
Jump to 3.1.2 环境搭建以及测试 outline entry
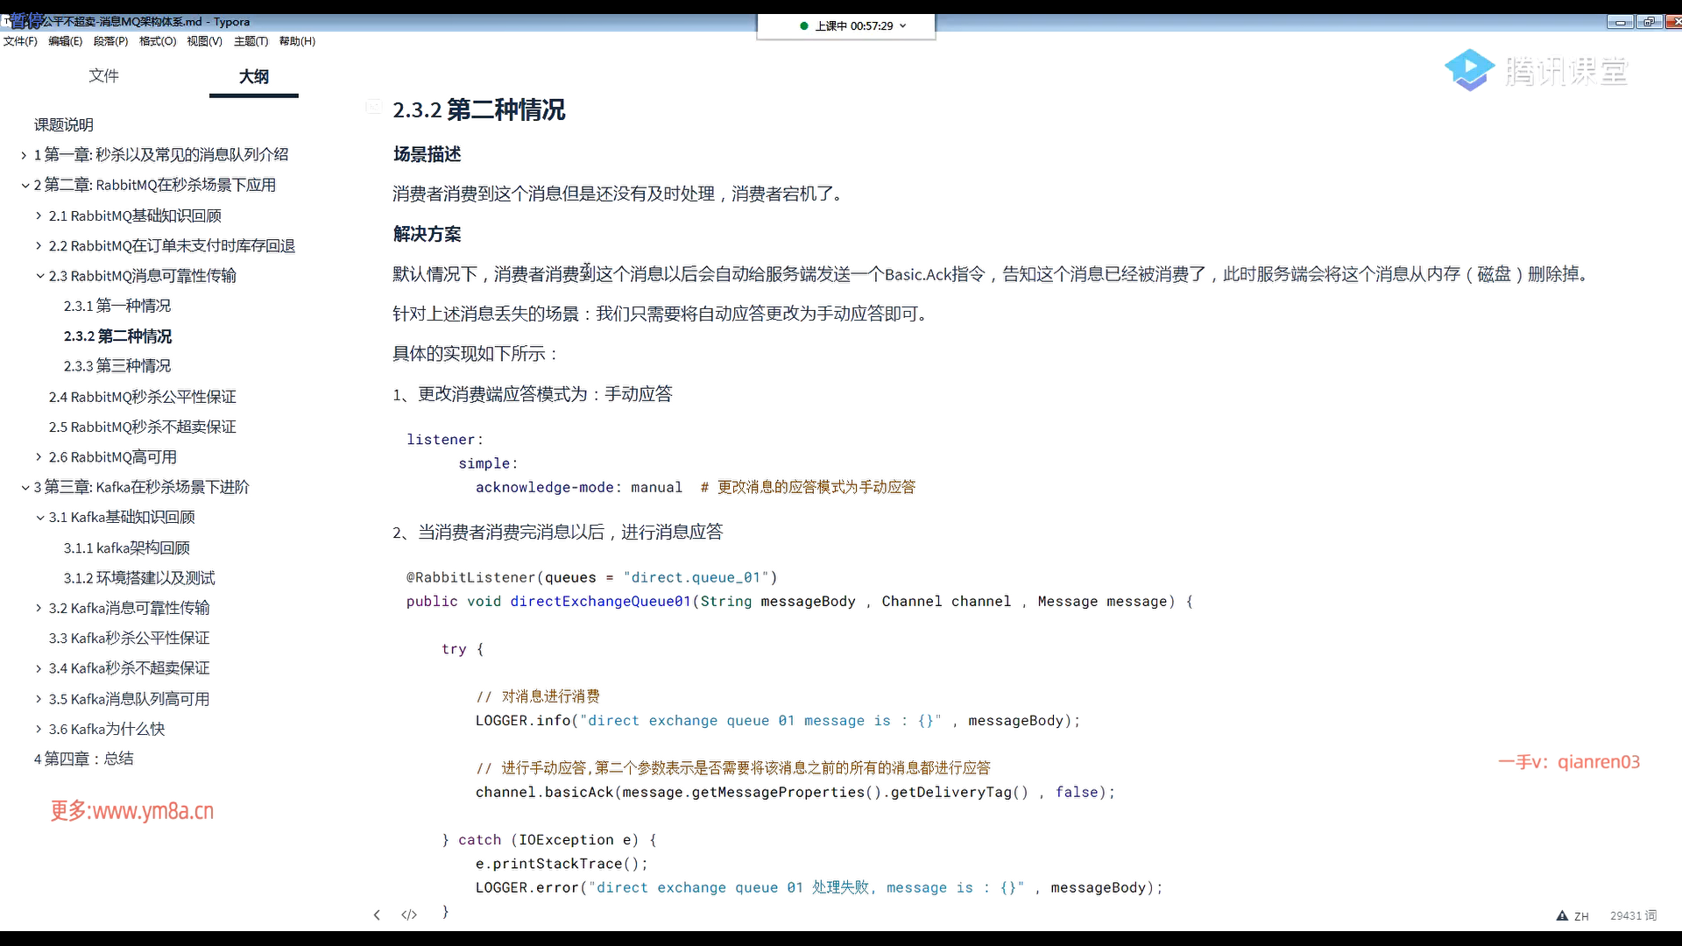coord(138,578)
